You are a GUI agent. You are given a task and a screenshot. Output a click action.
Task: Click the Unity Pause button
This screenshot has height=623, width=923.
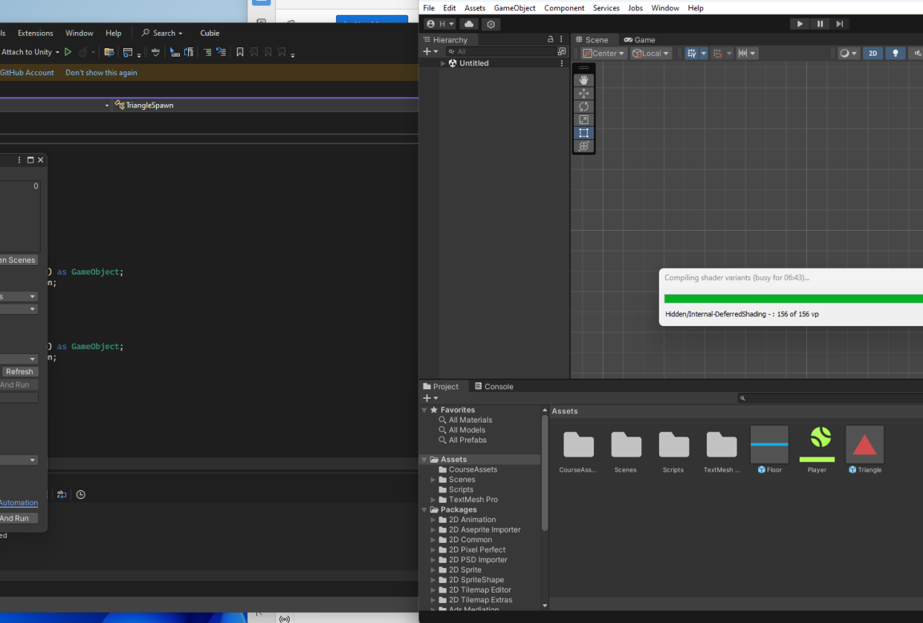coord(820,24)
